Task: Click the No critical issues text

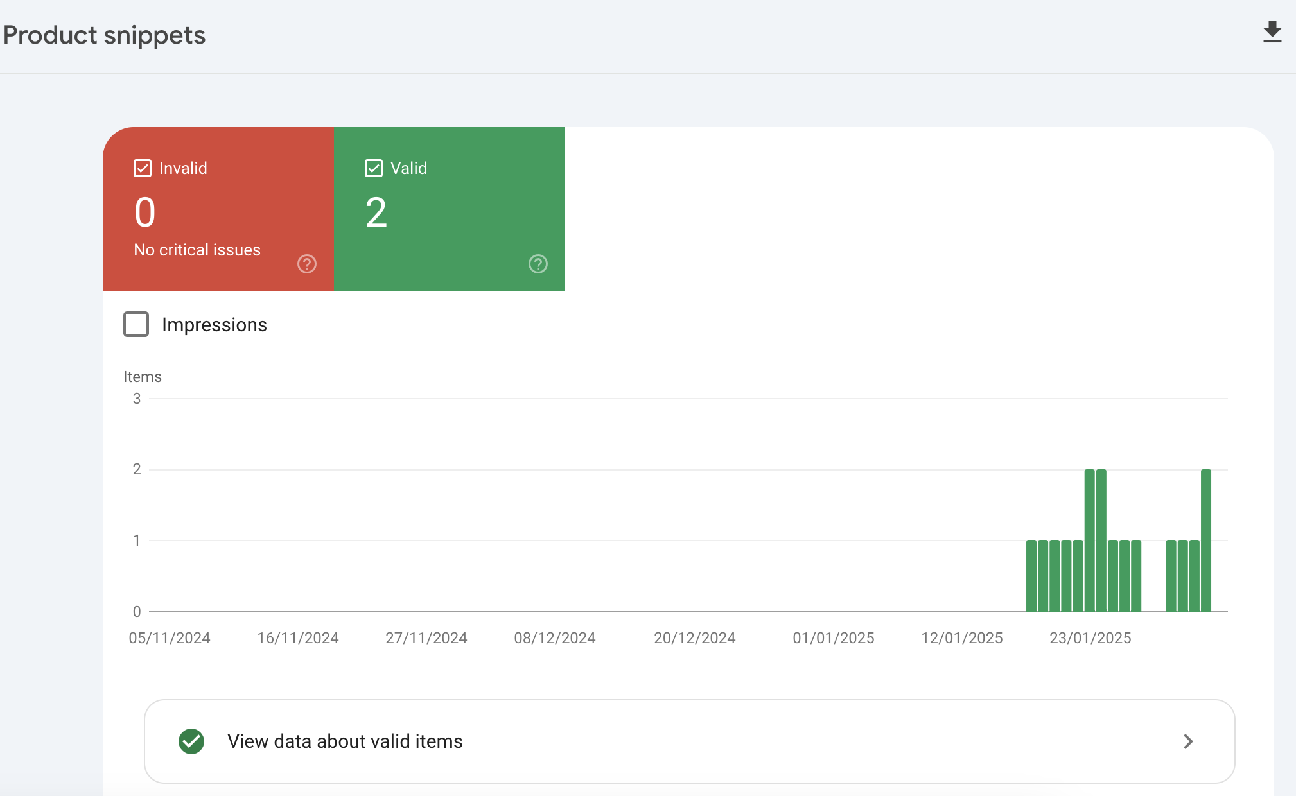Action: (x=197, y=250)
